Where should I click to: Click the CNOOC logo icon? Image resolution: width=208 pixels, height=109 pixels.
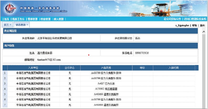pos(11,8)
